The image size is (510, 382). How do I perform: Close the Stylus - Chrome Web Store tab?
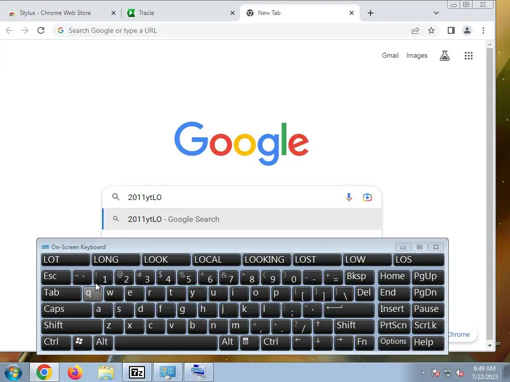pos(113,13)
